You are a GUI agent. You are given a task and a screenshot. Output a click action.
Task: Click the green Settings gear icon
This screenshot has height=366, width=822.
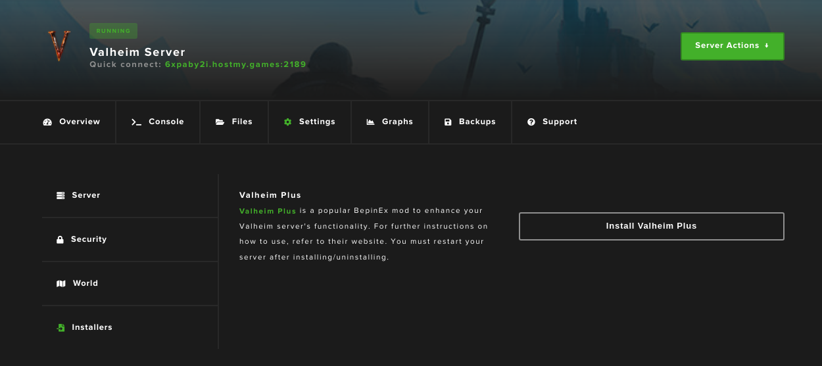pyautogui.click(x=287, y=122)
